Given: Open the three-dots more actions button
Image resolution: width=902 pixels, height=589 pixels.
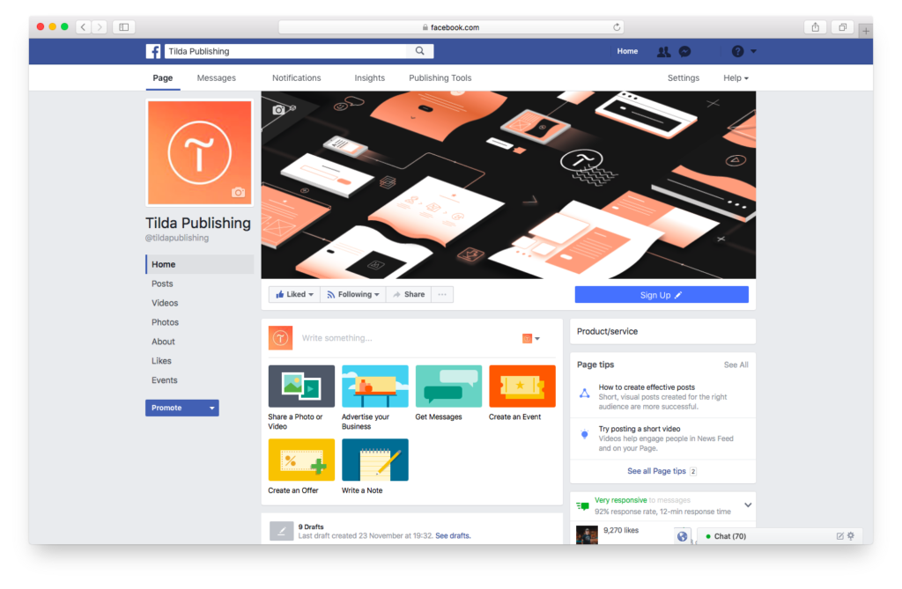Looking at the screenshot, I should (442, 294).
